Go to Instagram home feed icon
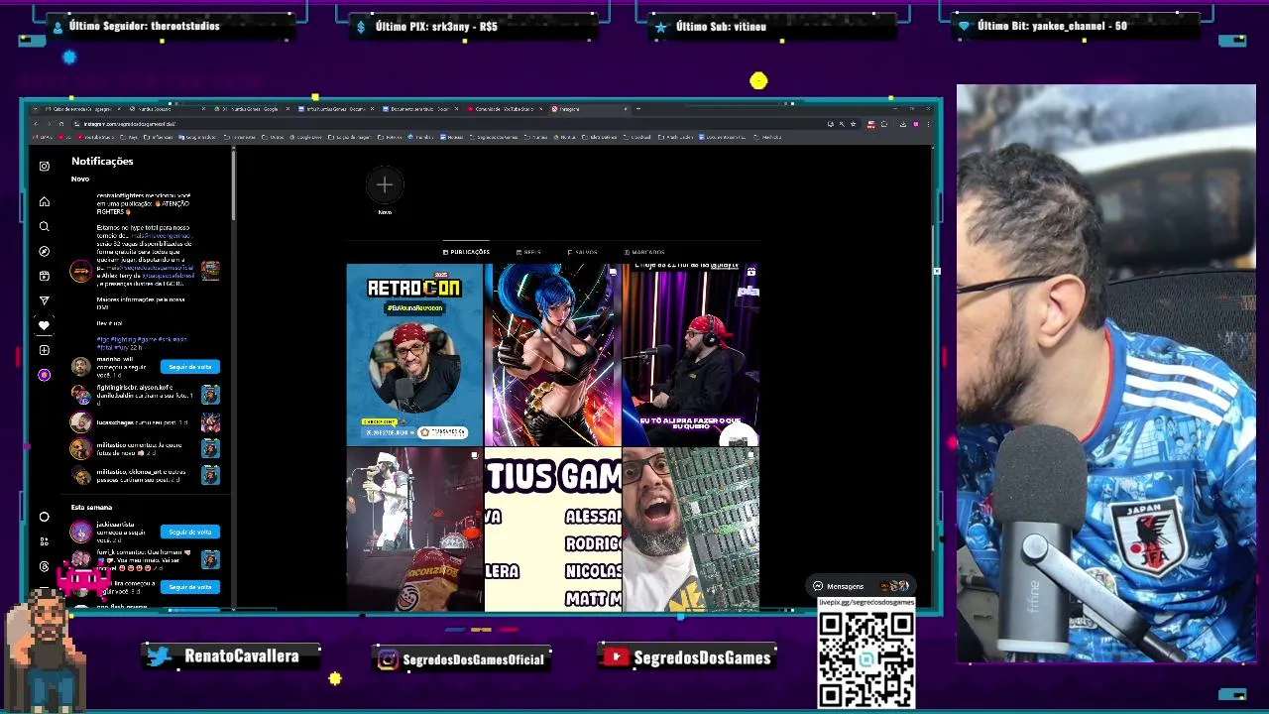 point(44,201)
